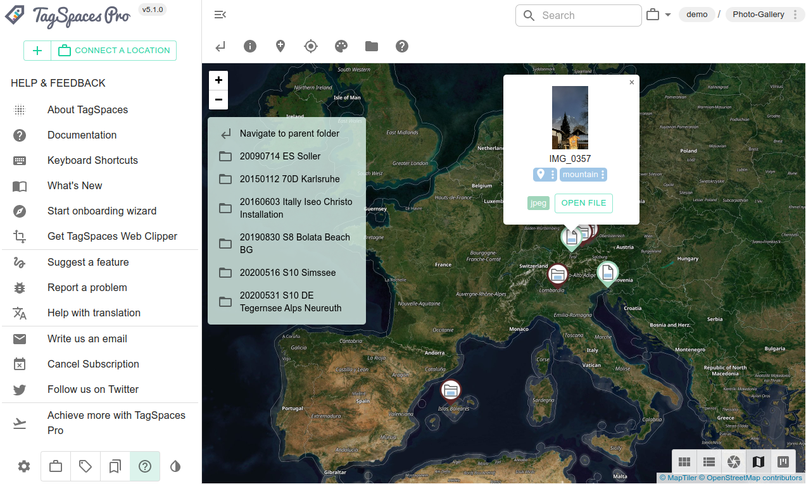Open geo tag menu in popup
Image resolution: width=806 pixels, height=484 pixels.
coord(552,175)
